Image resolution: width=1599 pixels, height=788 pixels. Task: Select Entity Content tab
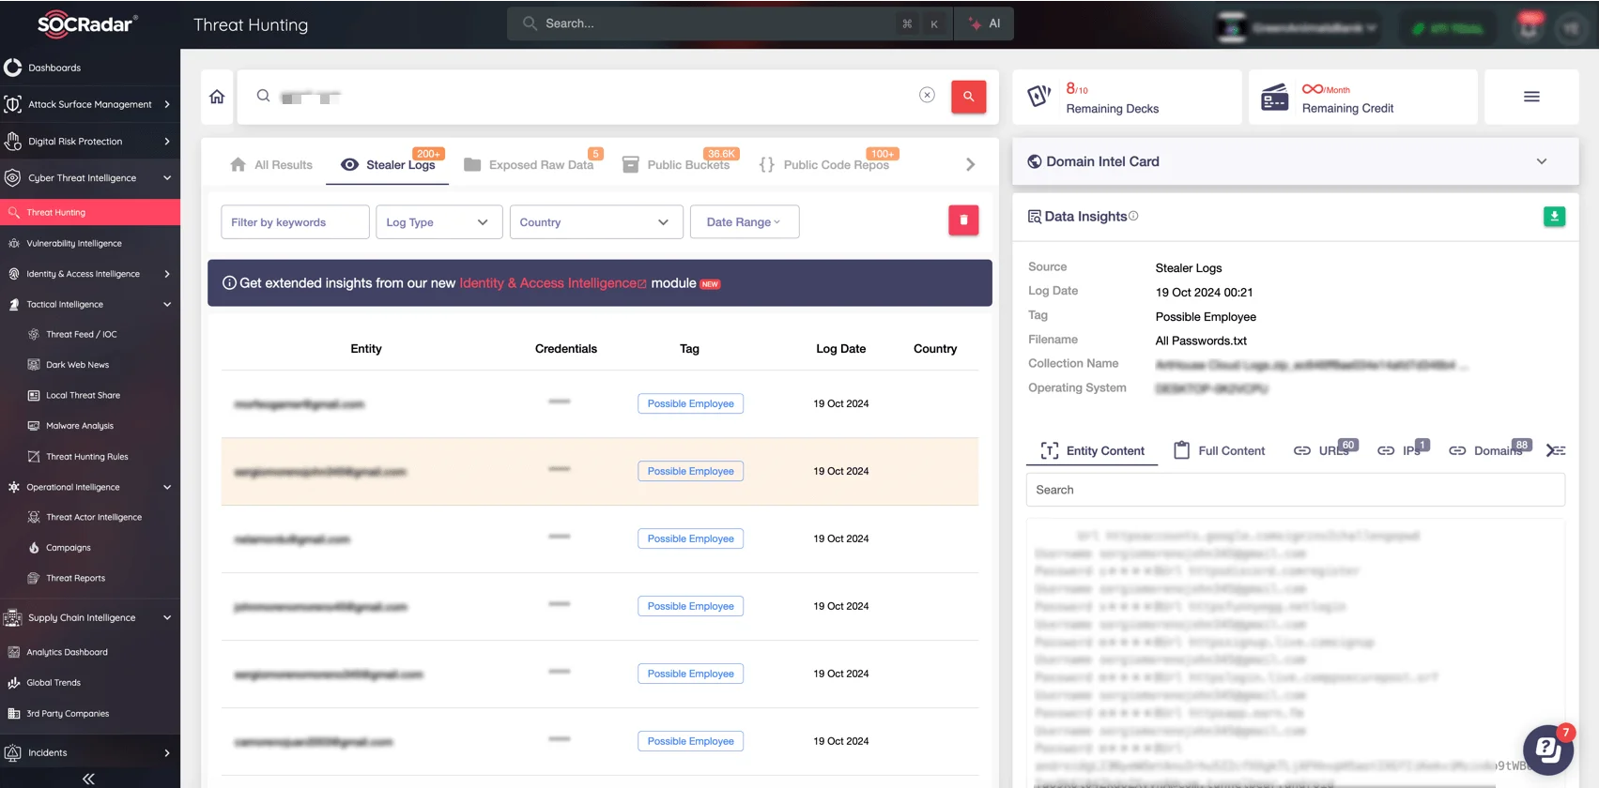click(1093, 451)
